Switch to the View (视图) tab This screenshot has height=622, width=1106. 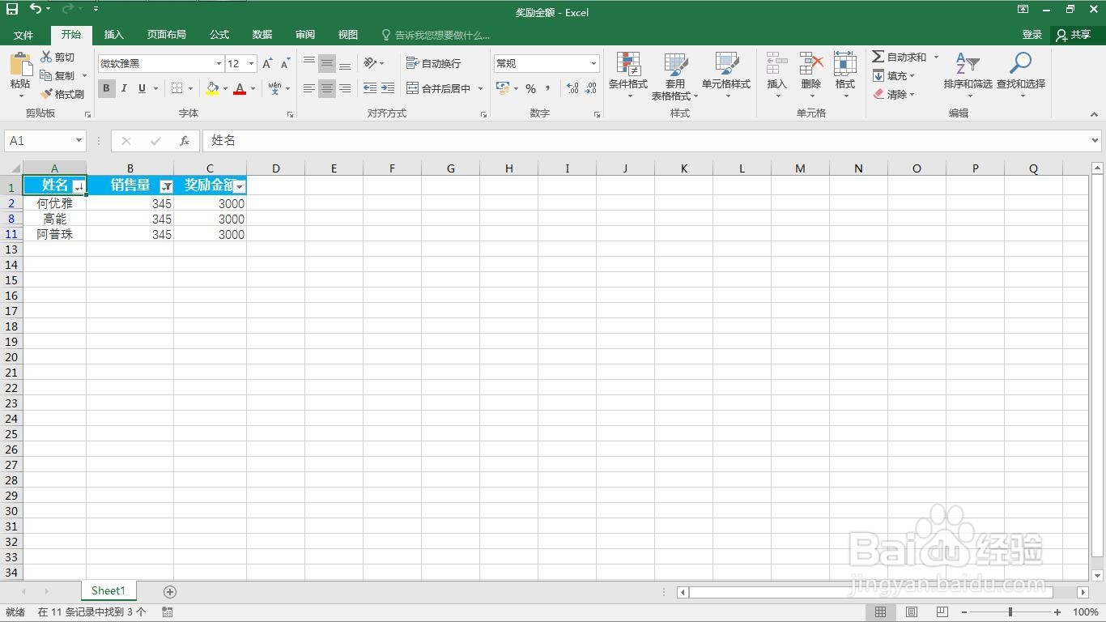(348, 35)
